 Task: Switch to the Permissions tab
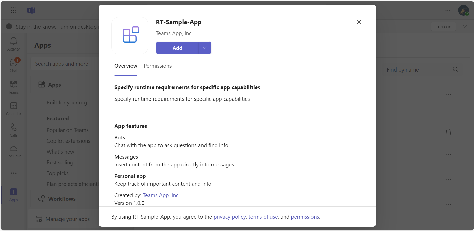[x=158, y=66]
